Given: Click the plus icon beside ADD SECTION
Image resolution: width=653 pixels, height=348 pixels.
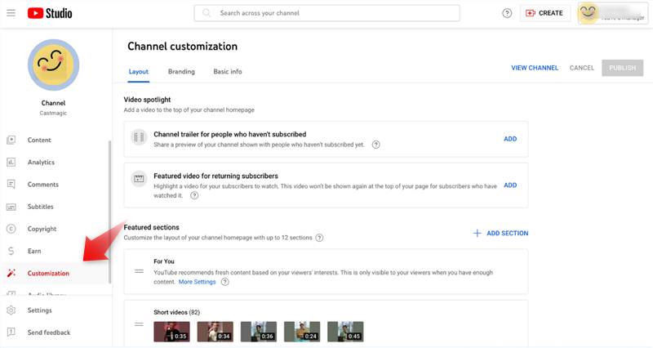Looking at the screenshot, I should click(x=478, y=234).
